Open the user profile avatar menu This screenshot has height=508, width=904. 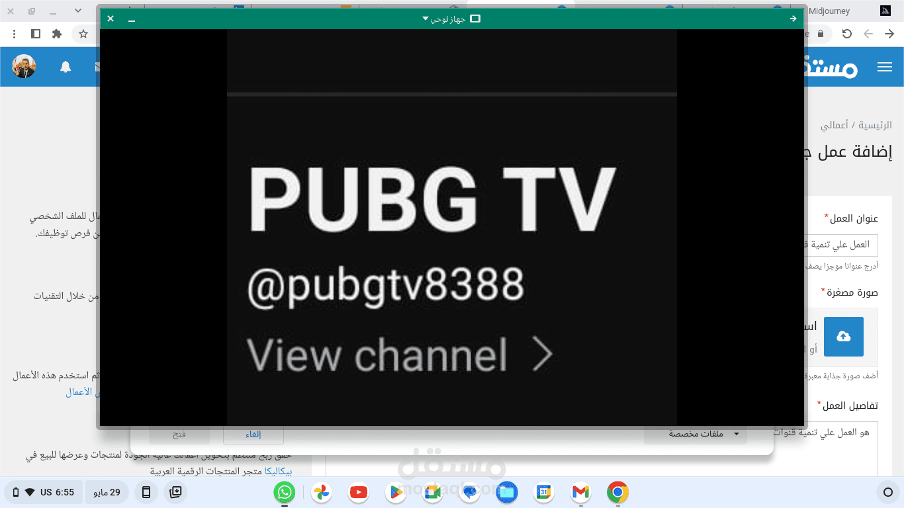pos(24,66)
